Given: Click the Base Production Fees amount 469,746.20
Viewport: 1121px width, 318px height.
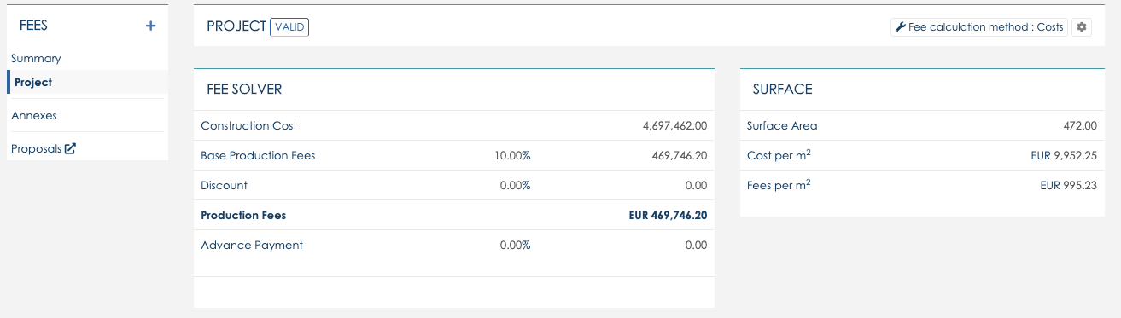Looking at the screenshot, I should pyautogui.click(x=679, y=156).
